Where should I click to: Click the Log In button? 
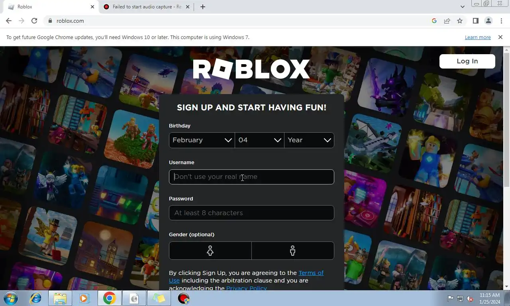tap(467, 61)
